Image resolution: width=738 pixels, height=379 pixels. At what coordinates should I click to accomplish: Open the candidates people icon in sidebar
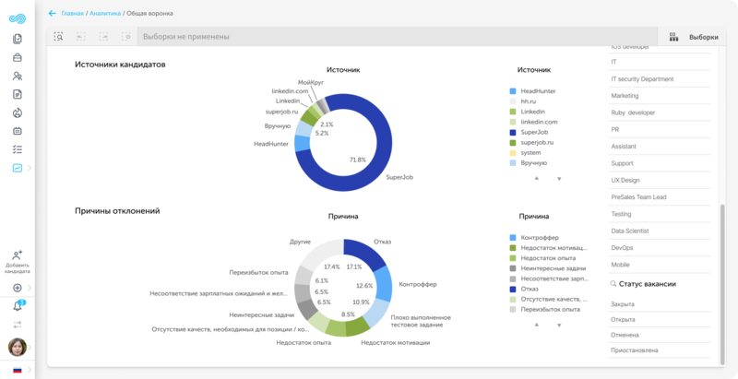(18, 76)
